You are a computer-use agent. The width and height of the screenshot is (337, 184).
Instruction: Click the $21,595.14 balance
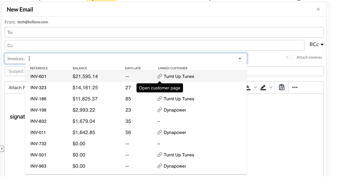pyautogui.click(x=85, y=76)
